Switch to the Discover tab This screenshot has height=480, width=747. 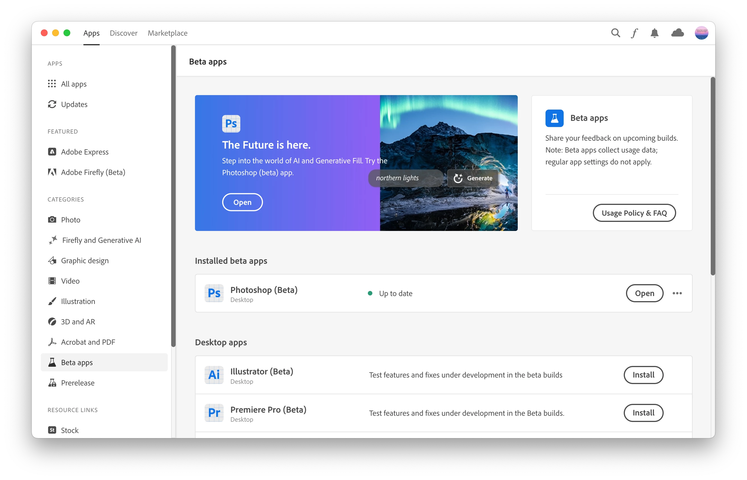click(x=124, y=33)
